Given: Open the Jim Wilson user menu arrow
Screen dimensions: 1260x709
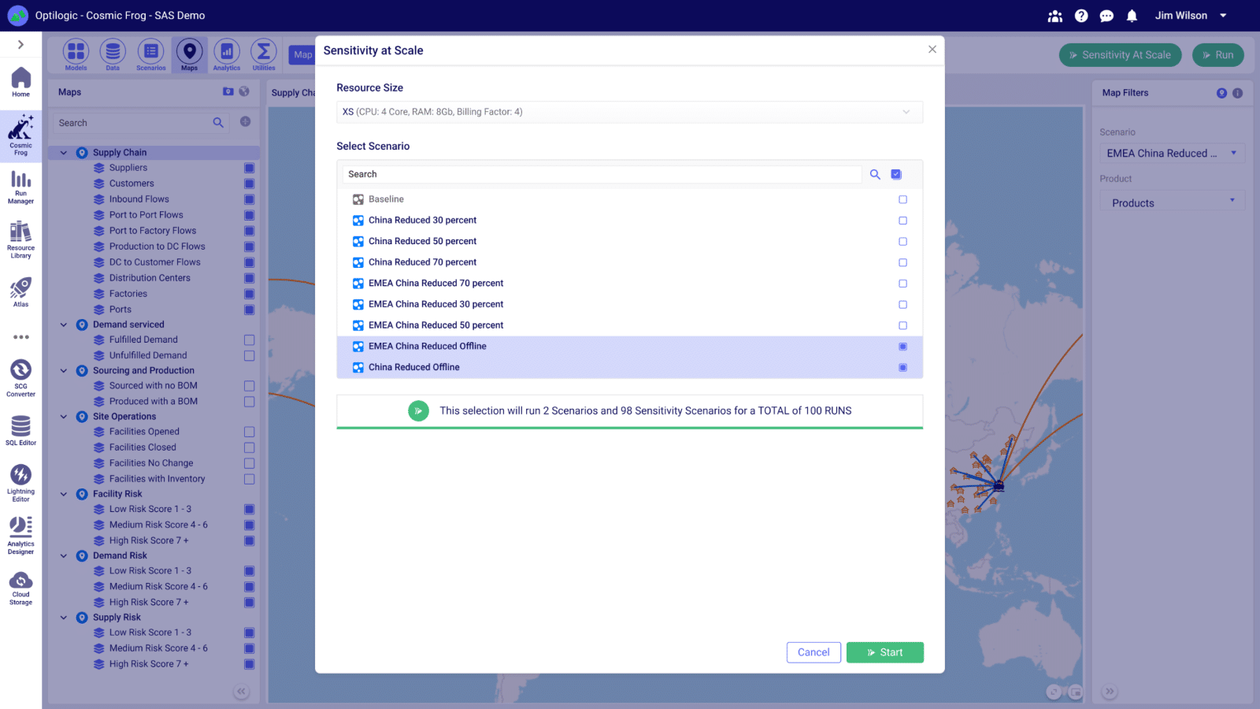Looking at the screenshot, I should [1223, 16].
